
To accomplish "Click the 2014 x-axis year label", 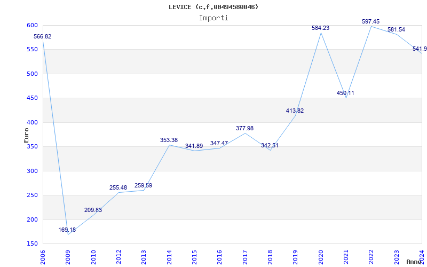I will (169, 257).
